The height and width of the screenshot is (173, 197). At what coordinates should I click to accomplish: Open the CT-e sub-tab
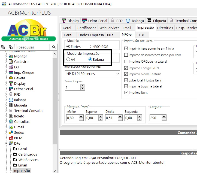[x=142, y=35]
